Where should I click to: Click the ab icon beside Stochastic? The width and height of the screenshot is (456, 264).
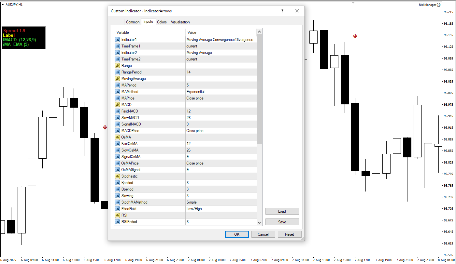click(117, 176)
